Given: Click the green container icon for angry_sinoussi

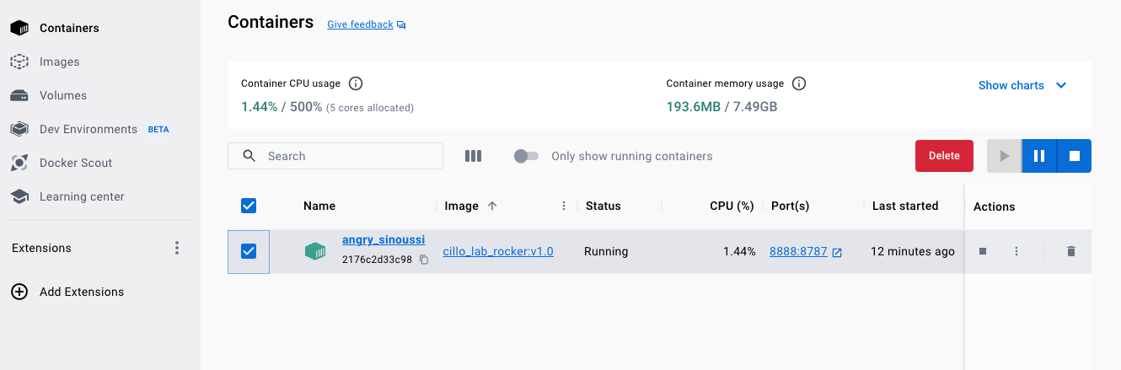Looking at the screenshot, I should click(315, 251).
